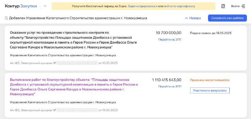
Task: Click Сохранить как шаблон button
Action: click(x=227, y=18)
